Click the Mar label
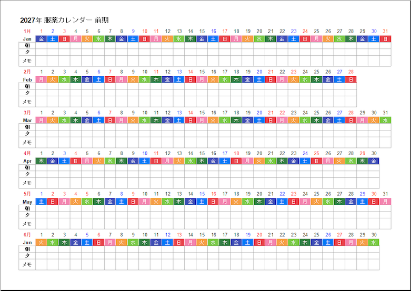 (x=27, y=121)
